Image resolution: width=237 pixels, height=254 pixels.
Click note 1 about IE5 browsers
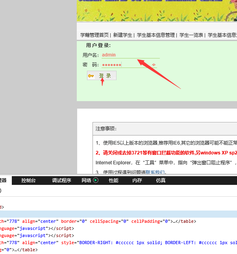click(x=166, y=143)
